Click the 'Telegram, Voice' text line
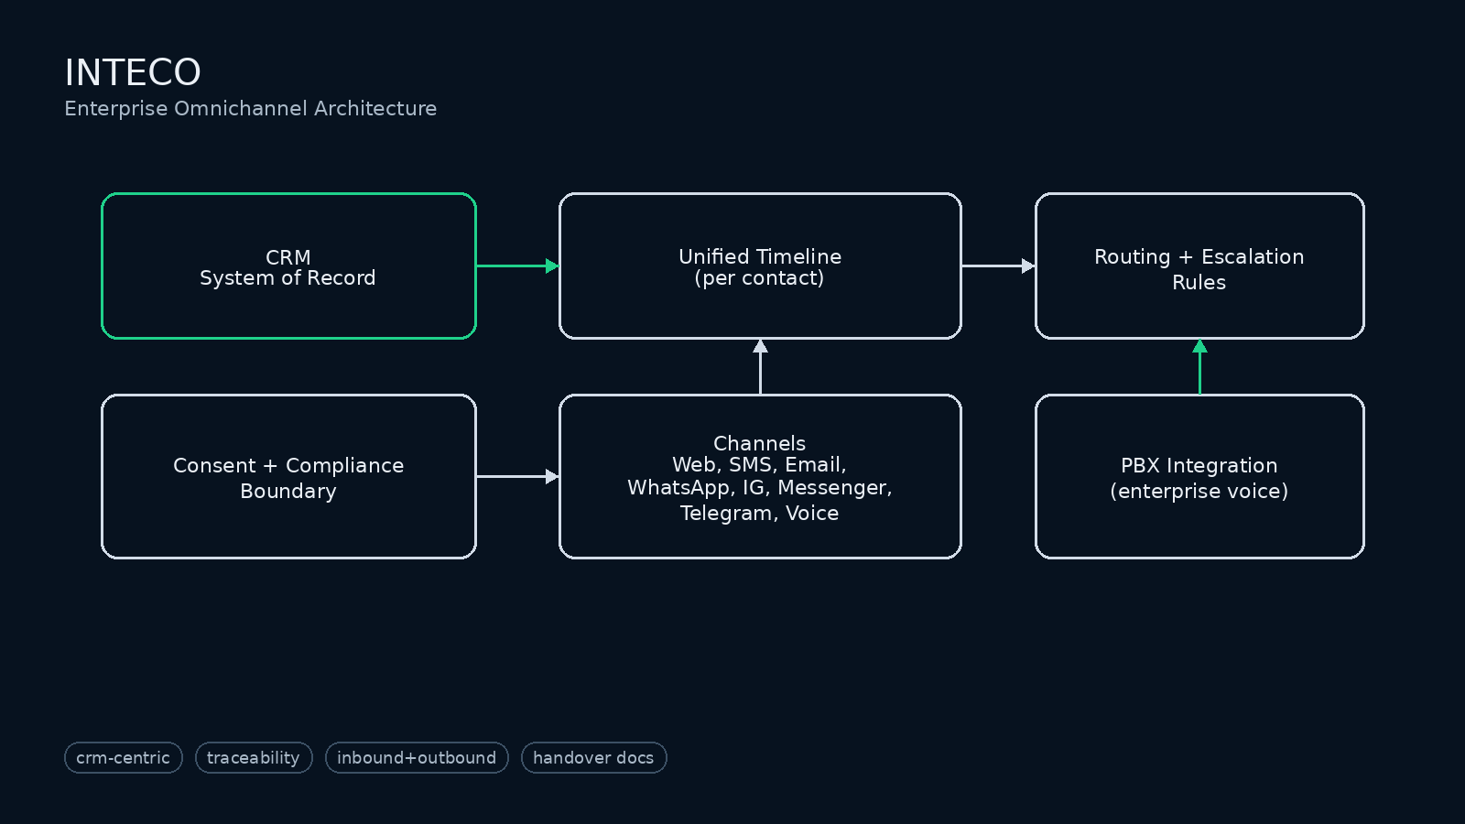 point(760,514)
